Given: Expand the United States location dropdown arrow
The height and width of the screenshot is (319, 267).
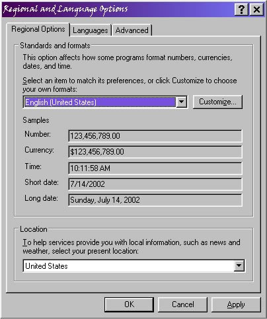Looking at the screenshot, I should pyautogui.click(x=239, y=266).
